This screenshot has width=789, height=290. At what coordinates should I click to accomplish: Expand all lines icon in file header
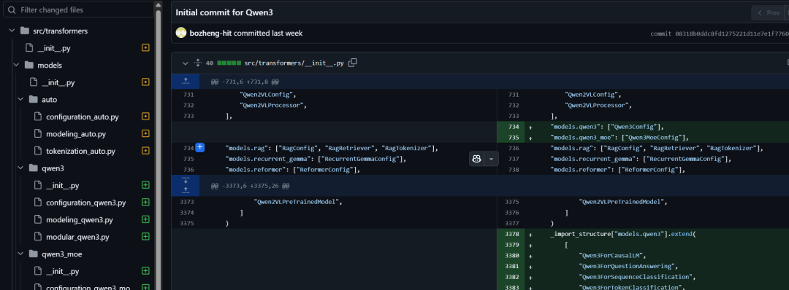coord(198,63)
